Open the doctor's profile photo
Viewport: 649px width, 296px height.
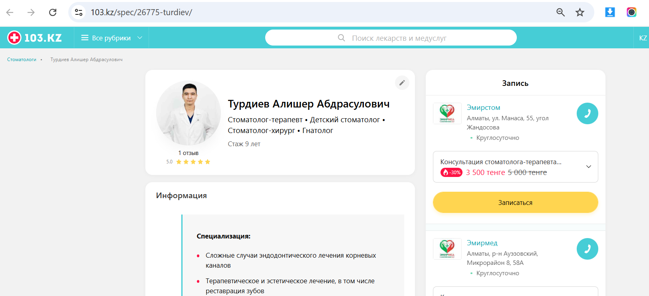189,113
